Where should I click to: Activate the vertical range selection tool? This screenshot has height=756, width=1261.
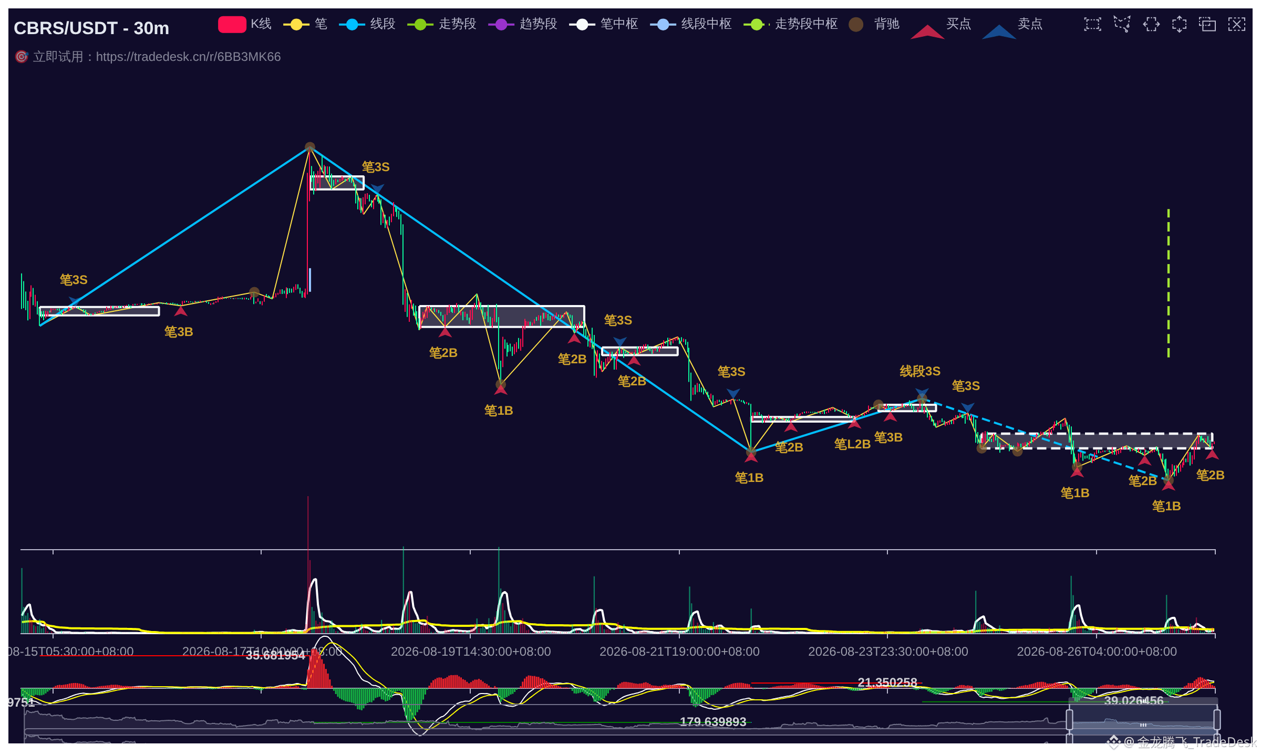click(1179, 24)
